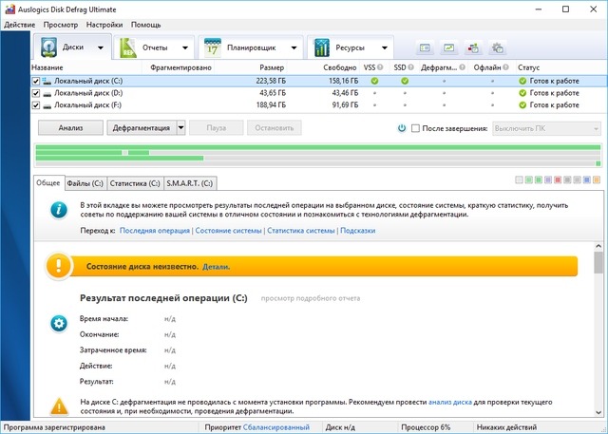This screenshot has height=434, width=608.
Task: Follow the Состояние системы link
Action: coord(229,230)
